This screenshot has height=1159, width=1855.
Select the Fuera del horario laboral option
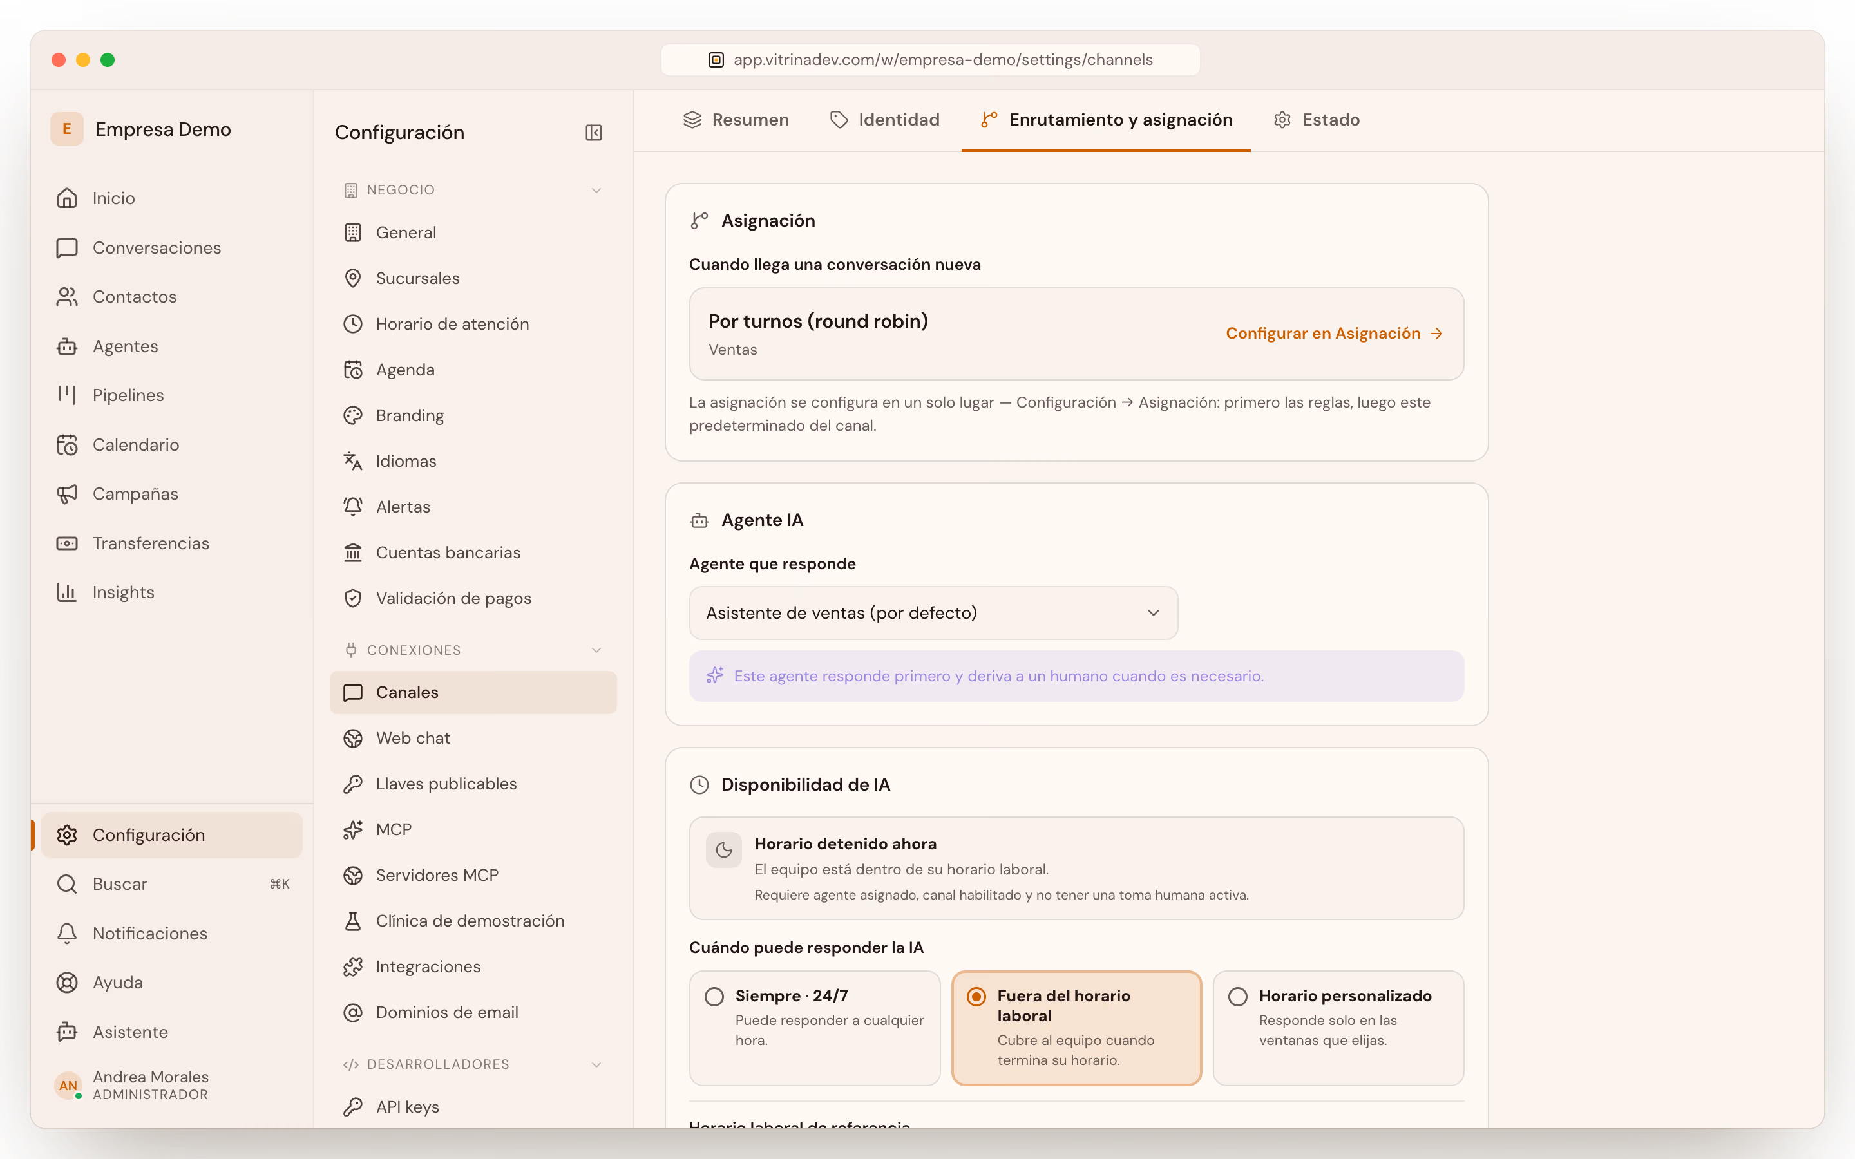1076,1028
